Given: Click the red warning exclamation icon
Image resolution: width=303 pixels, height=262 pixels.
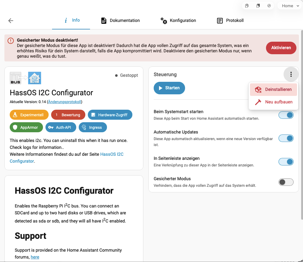Looking at the screenshot, I should pos(11,41).
